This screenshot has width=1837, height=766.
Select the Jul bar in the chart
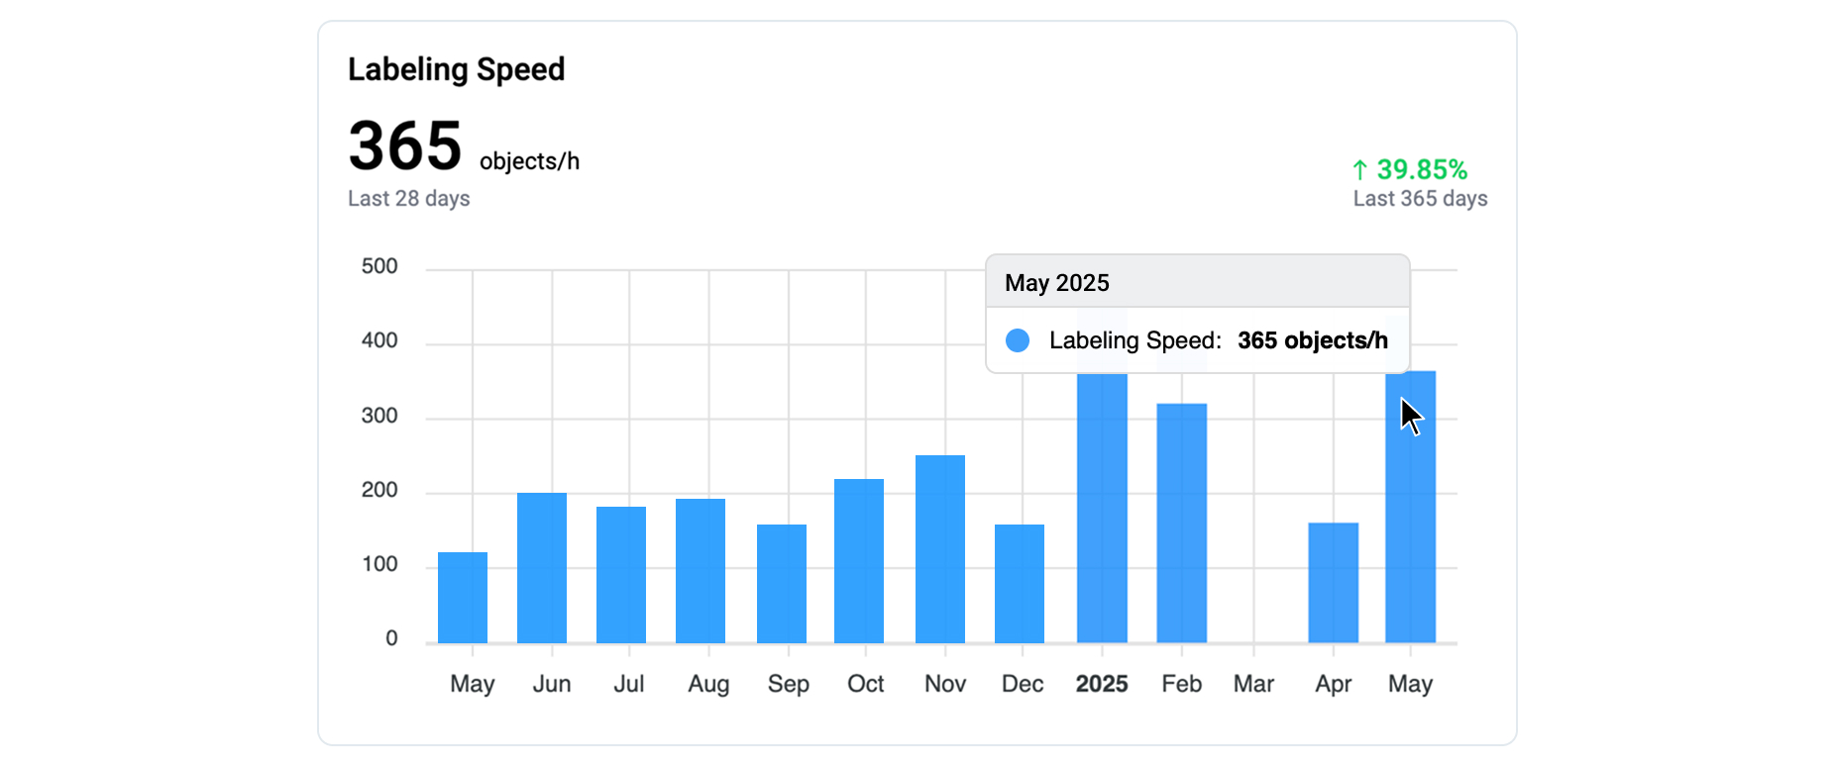(x=621, y=575)
